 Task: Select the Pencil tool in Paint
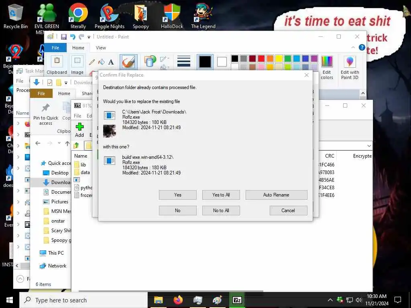92,62
